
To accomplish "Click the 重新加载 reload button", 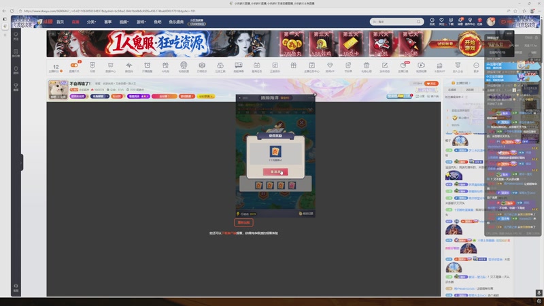I will (x=243, y=222).
